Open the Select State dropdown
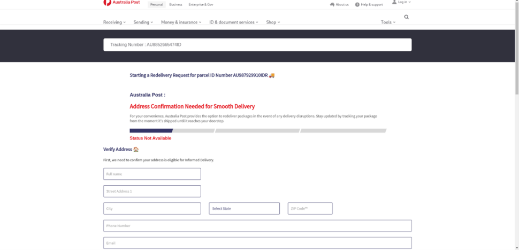Viewport: 519px width, 250px height. 244,208
